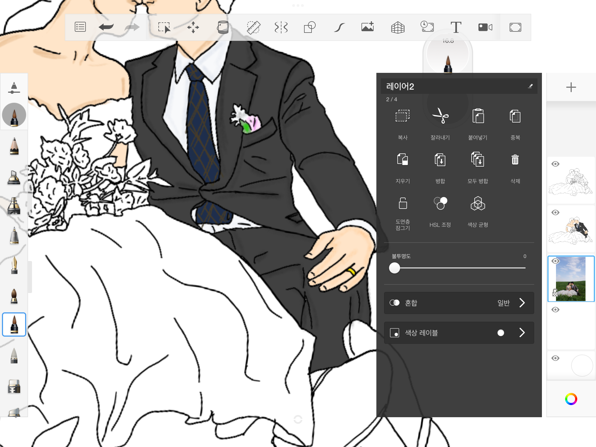
Task: Toggle visibility of the photo layer
Action: (x=555, y=261)
